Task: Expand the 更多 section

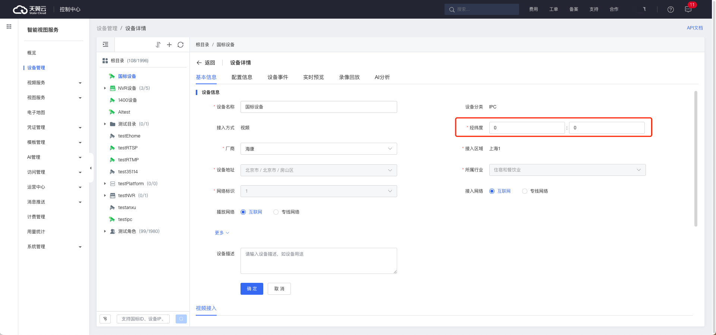Action: (x=222, y=233)
